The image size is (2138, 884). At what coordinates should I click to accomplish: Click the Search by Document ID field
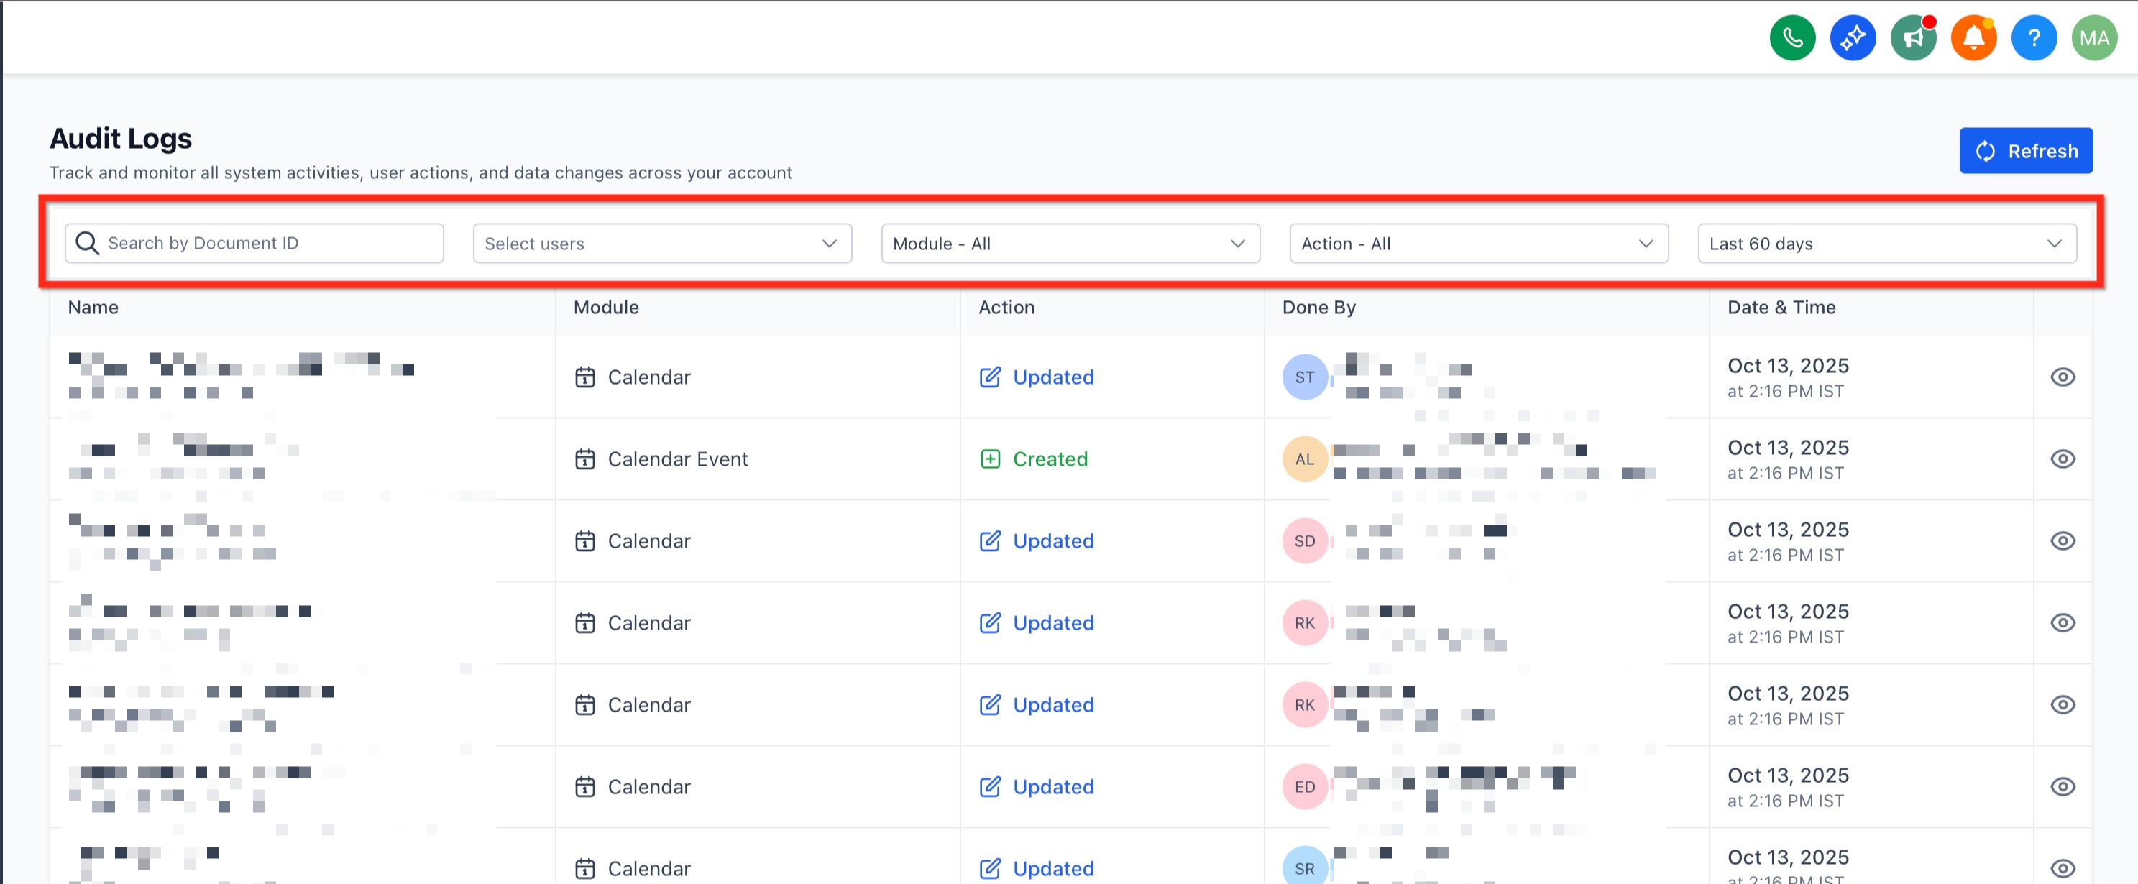pos(265,243)
